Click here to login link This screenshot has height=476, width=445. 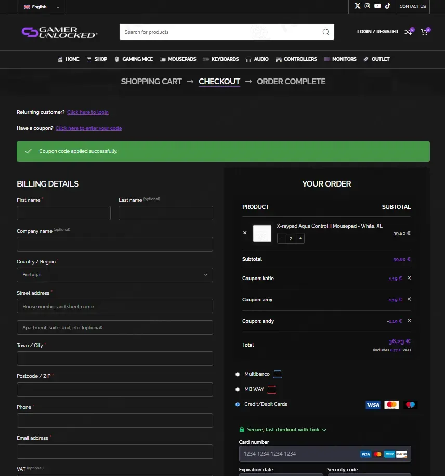[x=88, y=112]
